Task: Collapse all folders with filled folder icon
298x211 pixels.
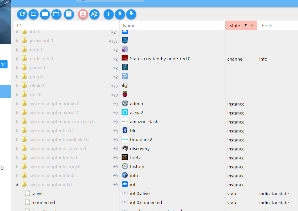Action: [x=45, y=14]
